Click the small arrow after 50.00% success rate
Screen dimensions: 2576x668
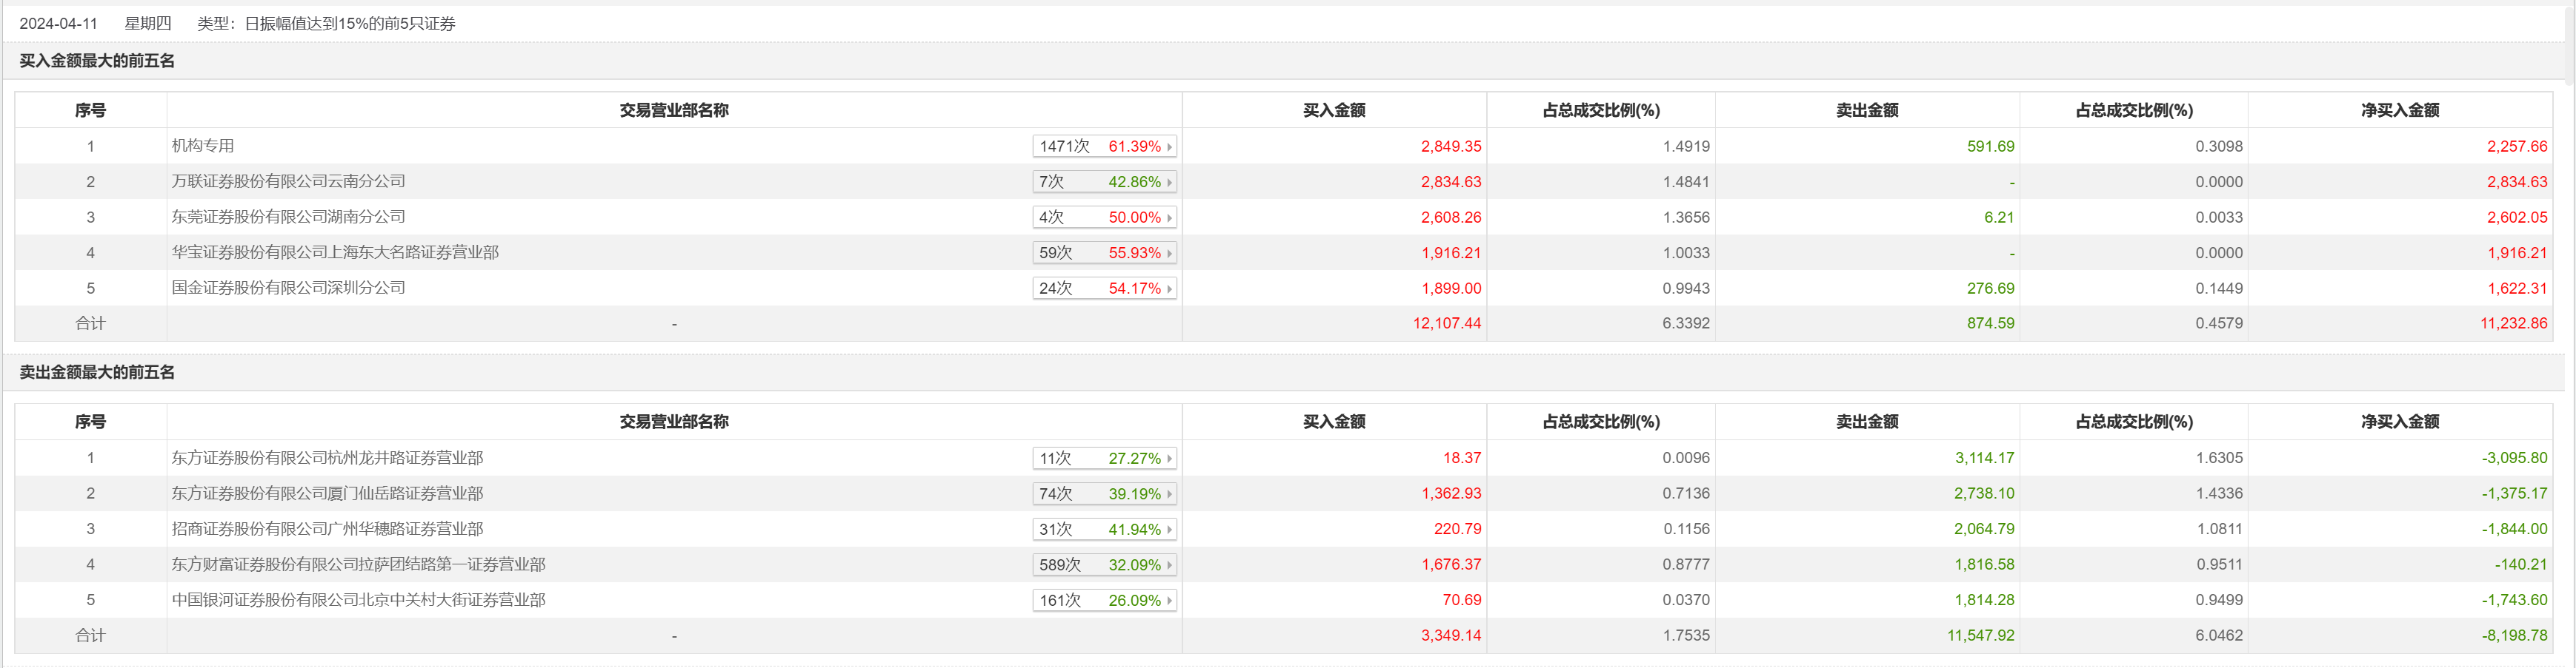(x=1169, y=217)
